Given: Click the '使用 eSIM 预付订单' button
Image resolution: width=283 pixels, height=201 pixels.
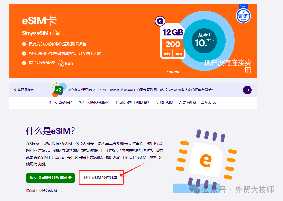Looking at the screenshot, I should point(101,178).
